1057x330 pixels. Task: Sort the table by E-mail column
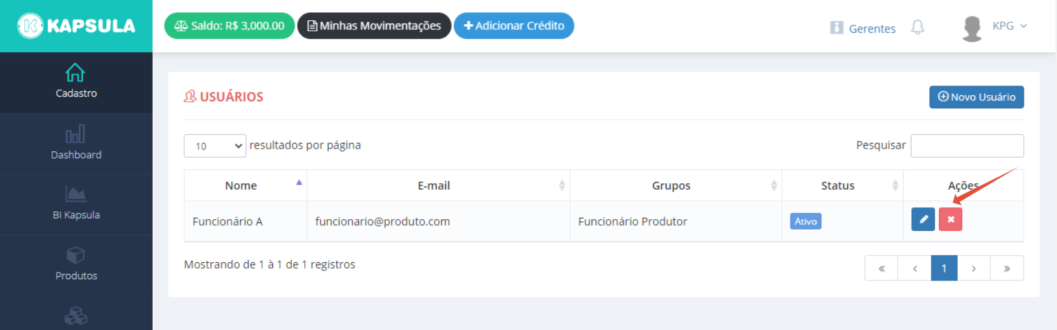(x=438, y=186)
